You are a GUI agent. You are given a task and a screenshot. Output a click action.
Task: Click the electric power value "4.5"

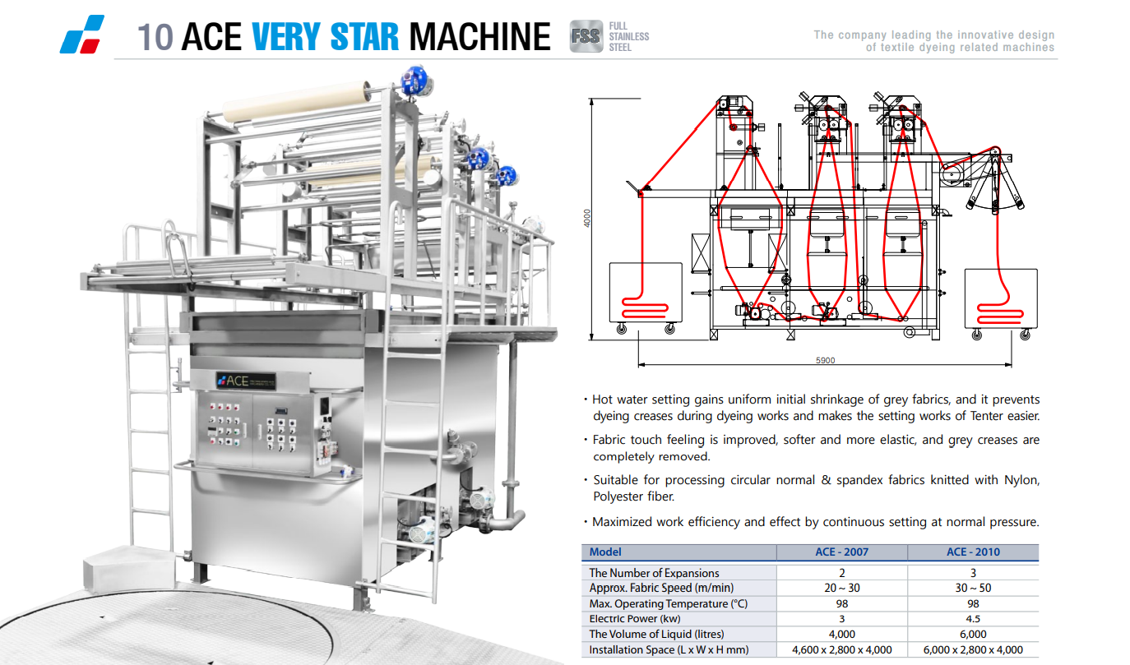tap(973, 619)
